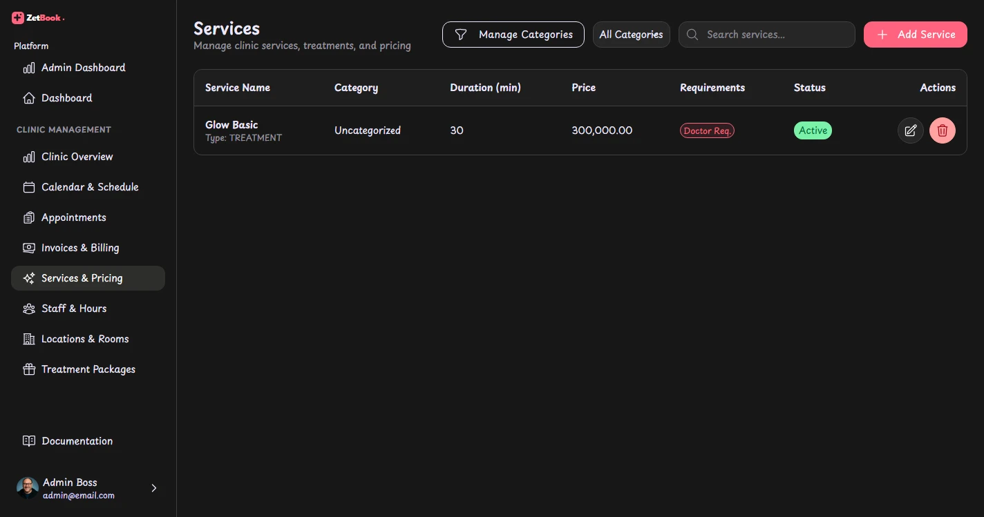Image resolution: width=984 pixels, height=517 pixels.
Task: Click the admin@email.com address text
Action: point(79,496)
